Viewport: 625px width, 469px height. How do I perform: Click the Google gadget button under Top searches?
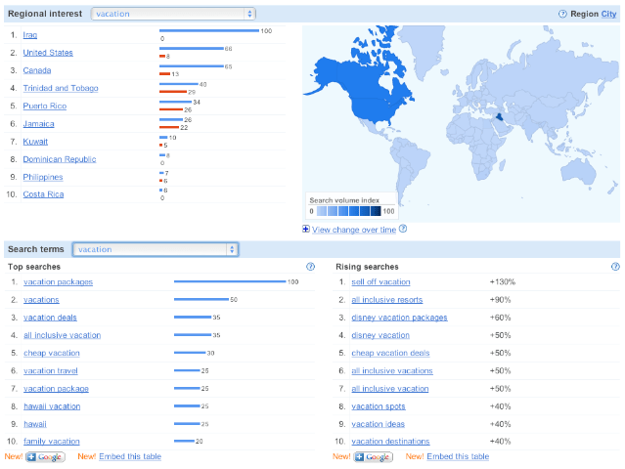point(45,456)
